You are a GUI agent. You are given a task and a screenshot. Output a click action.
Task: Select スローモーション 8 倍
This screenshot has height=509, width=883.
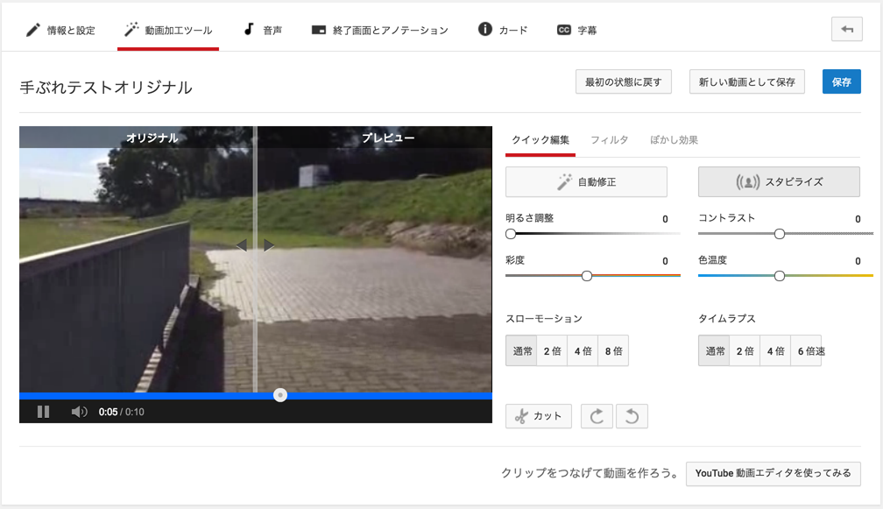(613, 350)
